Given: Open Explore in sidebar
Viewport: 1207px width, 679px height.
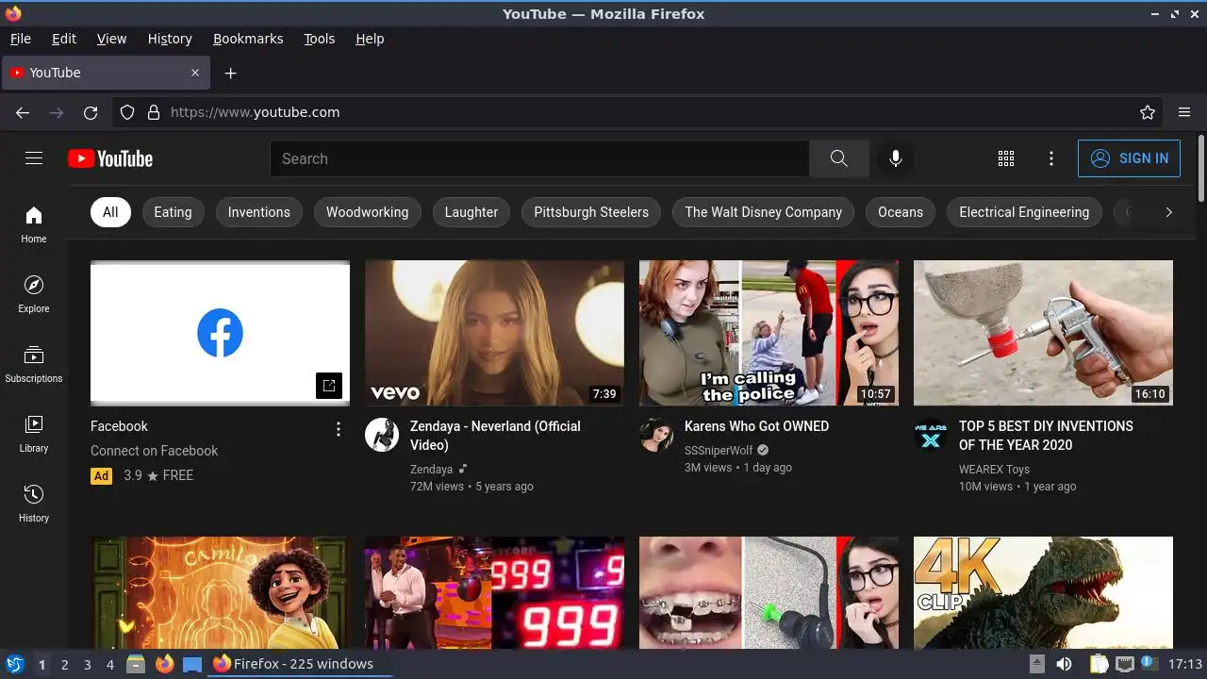Looking at the screenshot, I should tap(34, 294).
